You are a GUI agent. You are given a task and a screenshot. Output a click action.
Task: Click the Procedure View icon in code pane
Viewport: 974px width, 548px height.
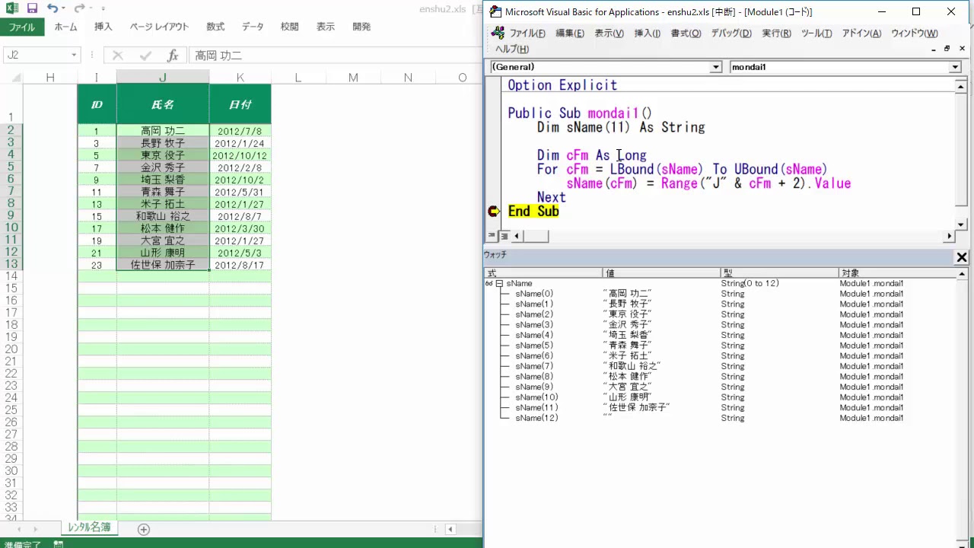tap(492, 236)
